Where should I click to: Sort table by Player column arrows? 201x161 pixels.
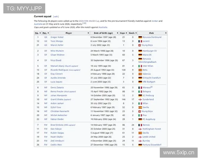click(x=88, y=33)
